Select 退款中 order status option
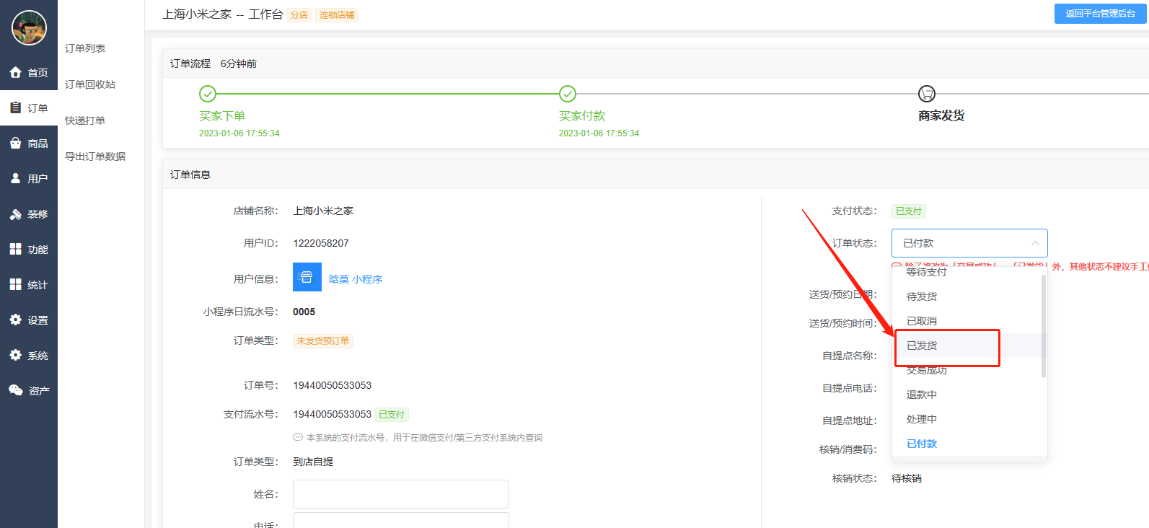1149x528 pixels. pyautogui.click(x=922, y=395)
